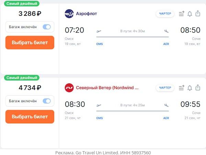Share the Aeroflot flight ticket
The height and width of the screenshot is (155, 206).
pyautogui.click(x=198, y=14)
